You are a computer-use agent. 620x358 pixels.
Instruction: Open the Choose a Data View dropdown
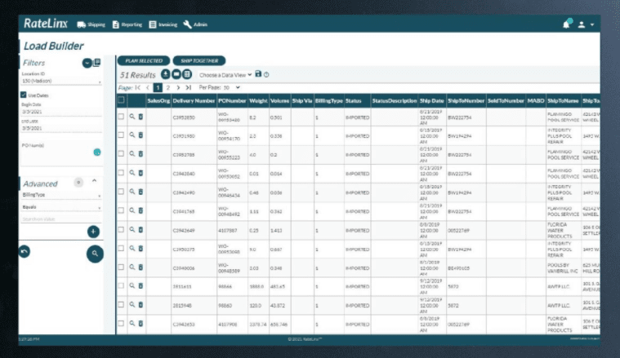(225, 74)
